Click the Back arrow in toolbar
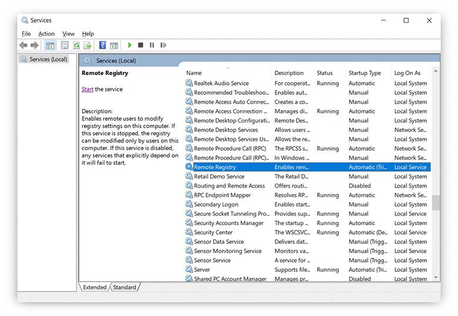The width and height of the screenshot is (458, 316). tap(23, 45)
